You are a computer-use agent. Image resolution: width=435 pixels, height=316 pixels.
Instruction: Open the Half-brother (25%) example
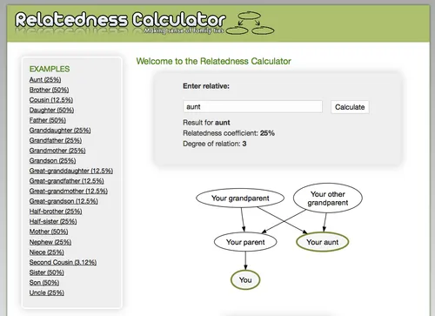56,212
